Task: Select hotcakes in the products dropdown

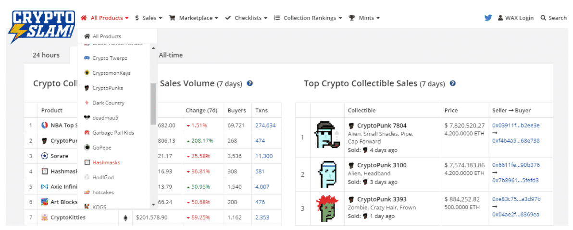Action: pos(103,192)
